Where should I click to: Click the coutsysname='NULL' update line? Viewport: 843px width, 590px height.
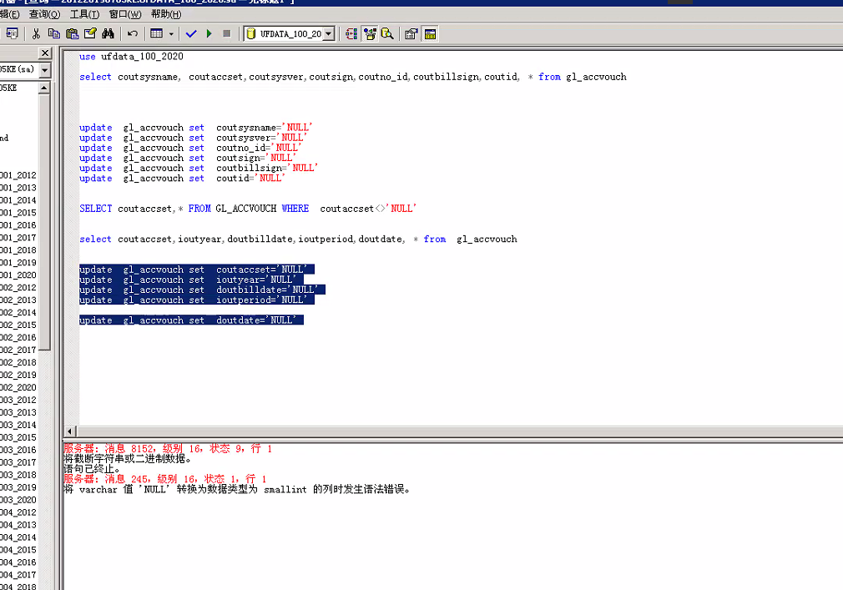pos(195,128)
